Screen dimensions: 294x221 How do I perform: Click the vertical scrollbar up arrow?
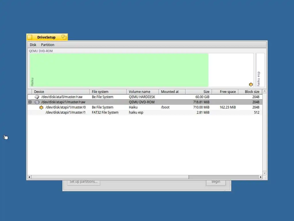click(x=264, y=91)
